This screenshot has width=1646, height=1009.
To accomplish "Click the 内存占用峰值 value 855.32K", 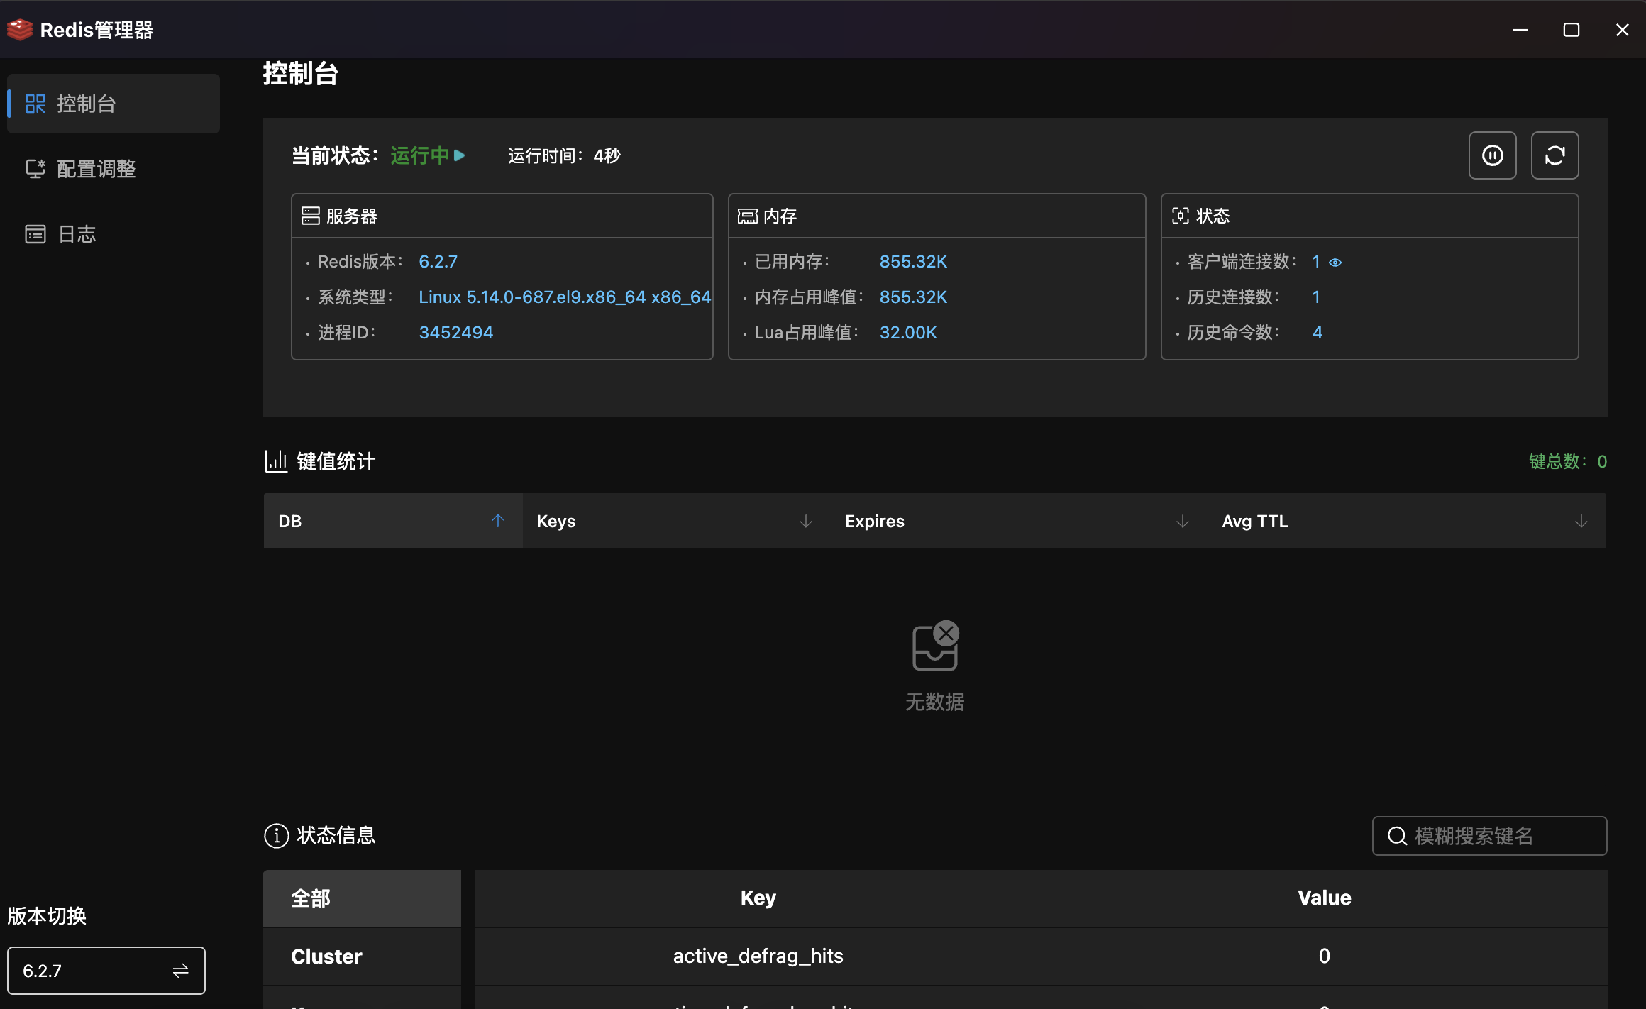I will [x=914, y=297].
